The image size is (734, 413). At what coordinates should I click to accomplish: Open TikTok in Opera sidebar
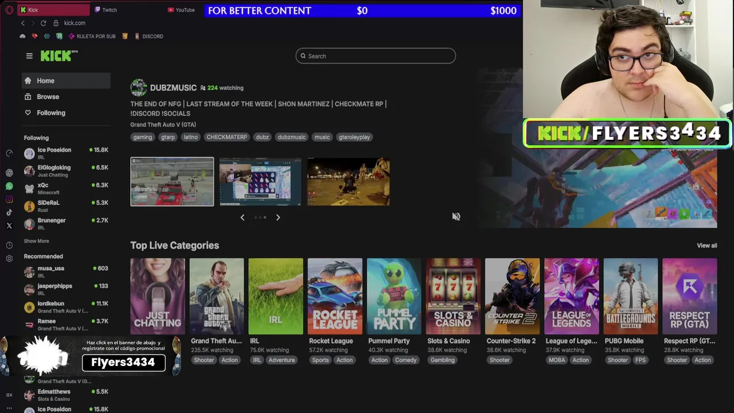pos(9,212)
